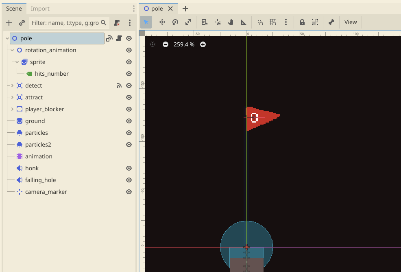Select the Select Mode arrow tool

pos(146,22)
